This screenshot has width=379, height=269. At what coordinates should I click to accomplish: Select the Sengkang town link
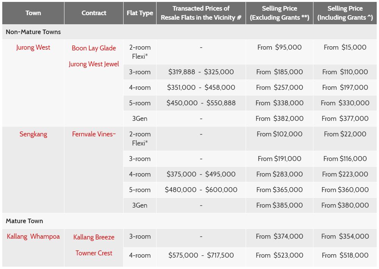tap(33, 134)
